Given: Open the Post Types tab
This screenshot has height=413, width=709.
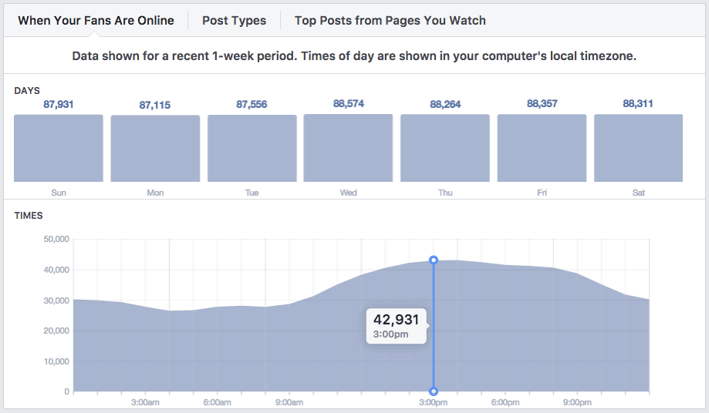Looking at the screenshot, I should (234, 21).
